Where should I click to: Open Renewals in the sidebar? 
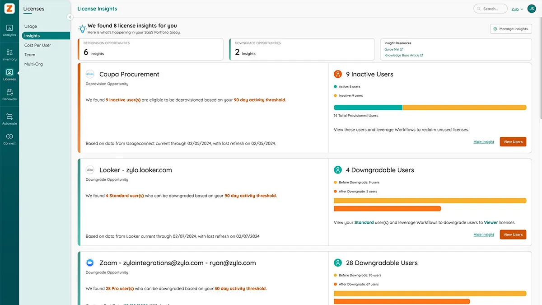[x=9, y=94]
